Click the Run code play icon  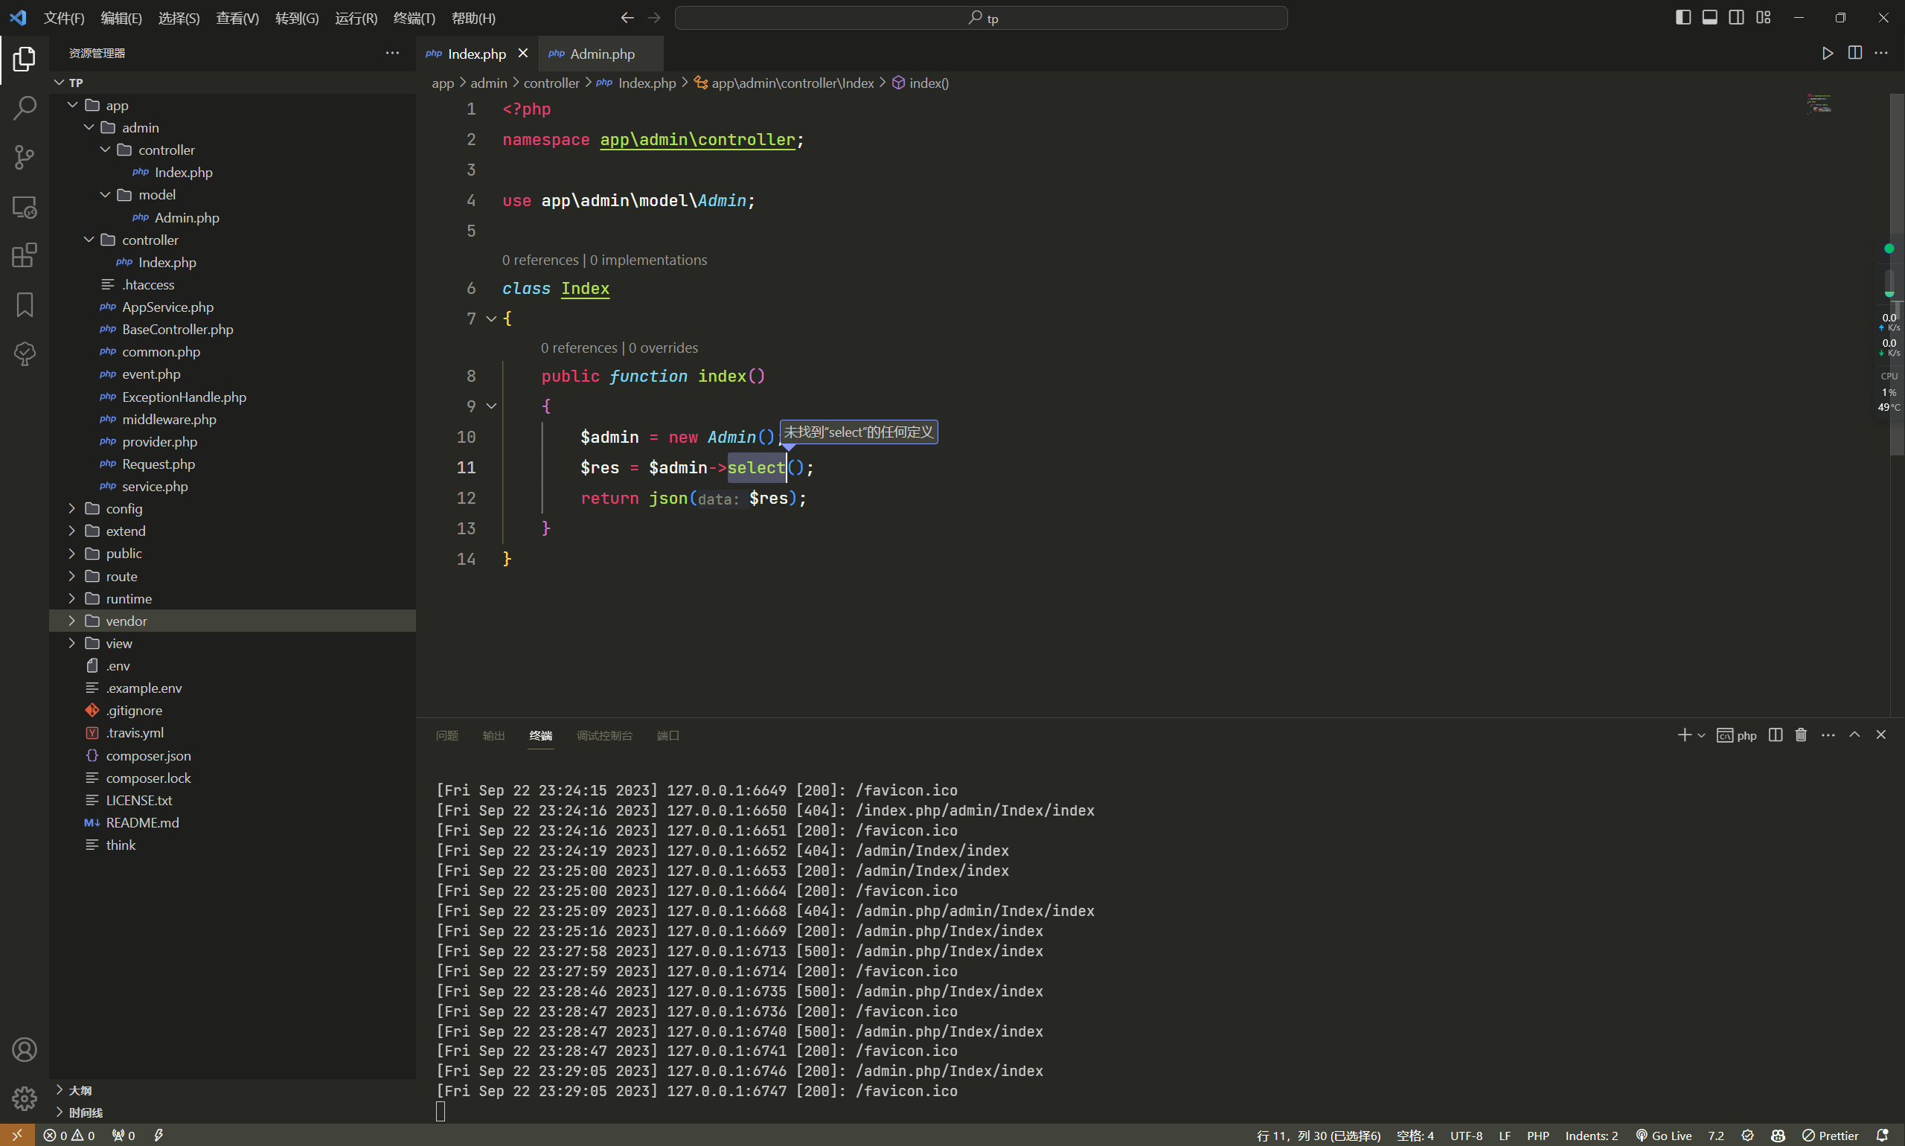click(1827, 54)
